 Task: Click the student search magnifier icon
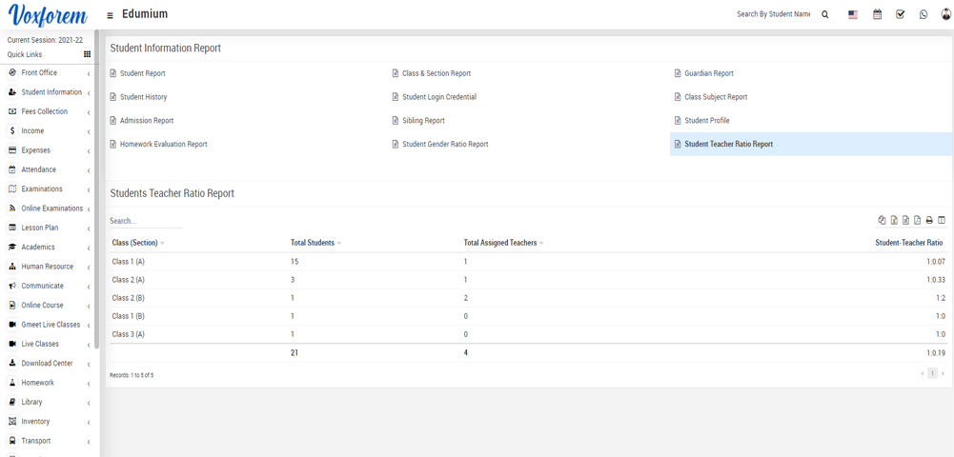(825, 14)
